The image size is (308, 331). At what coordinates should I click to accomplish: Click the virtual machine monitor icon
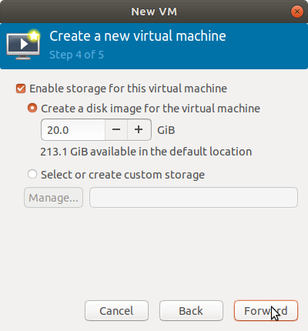click(23, 45)
